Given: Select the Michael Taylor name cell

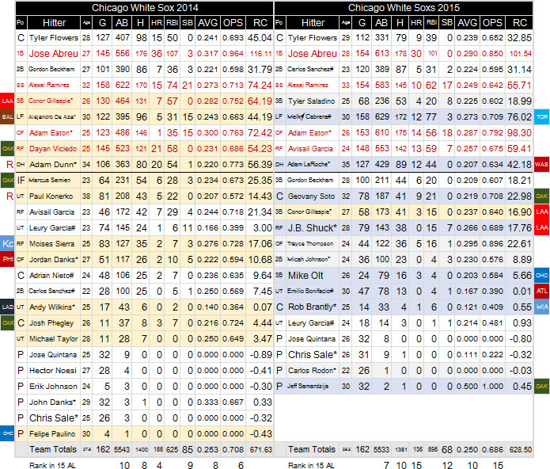Looking at the screenshot, I should pos(54,339).
